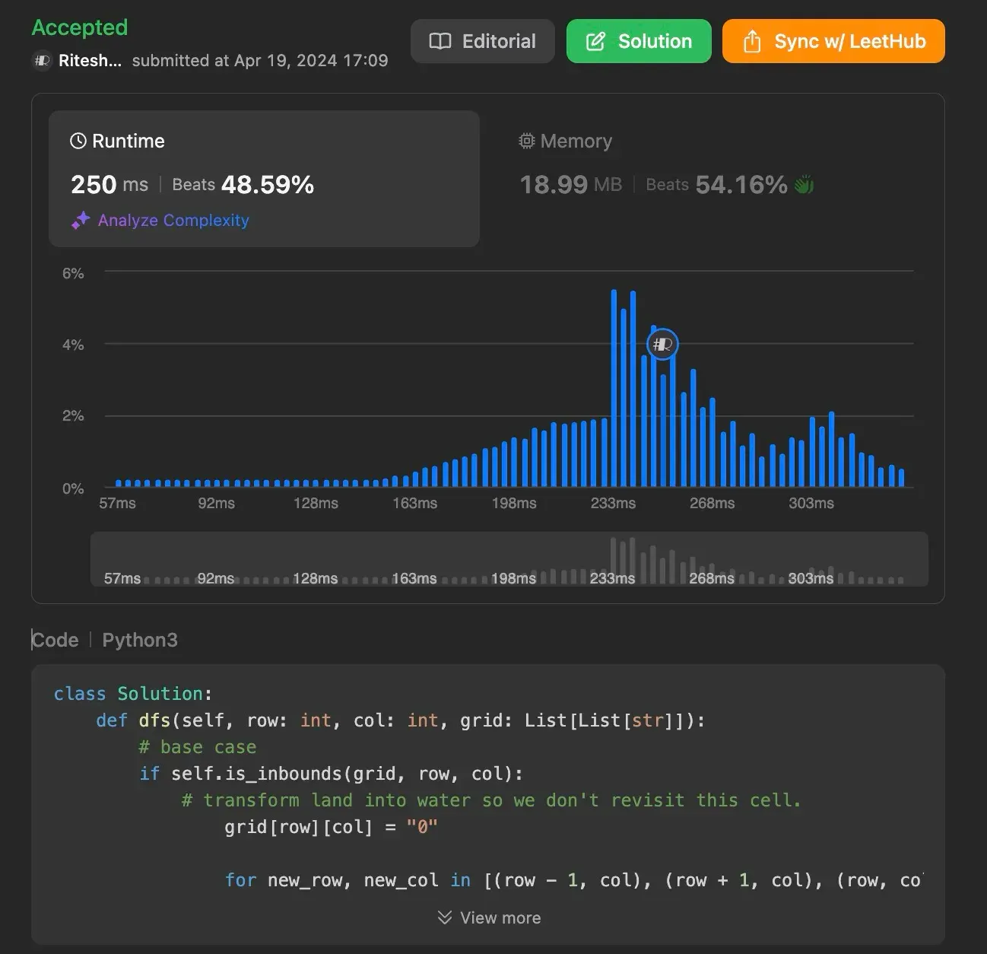Click the sparkle icon beside Analyze Complexity
The height and width of the screenshot is (954, 987).
point(81,221)
